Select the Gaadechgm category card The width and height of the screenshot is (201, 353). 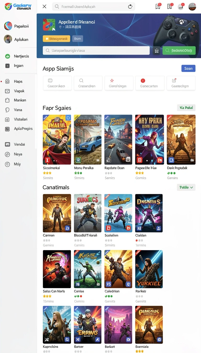181,83
